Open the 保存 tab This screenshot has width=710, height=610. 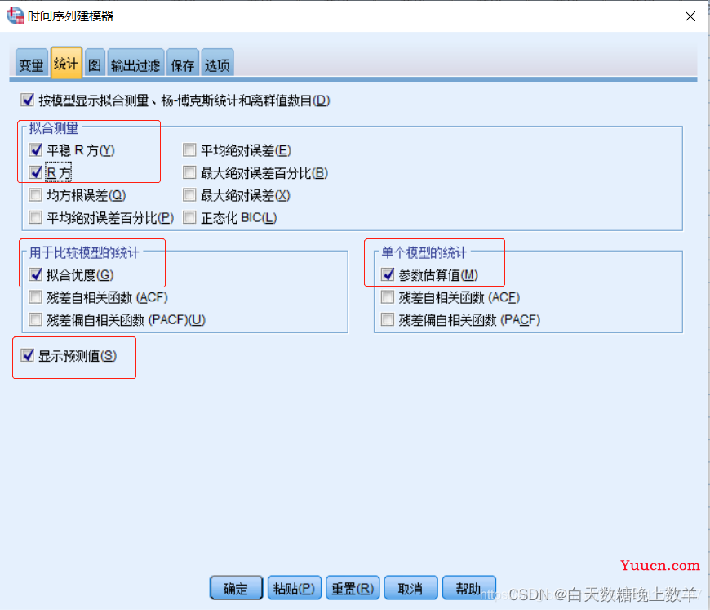[183, 65]
